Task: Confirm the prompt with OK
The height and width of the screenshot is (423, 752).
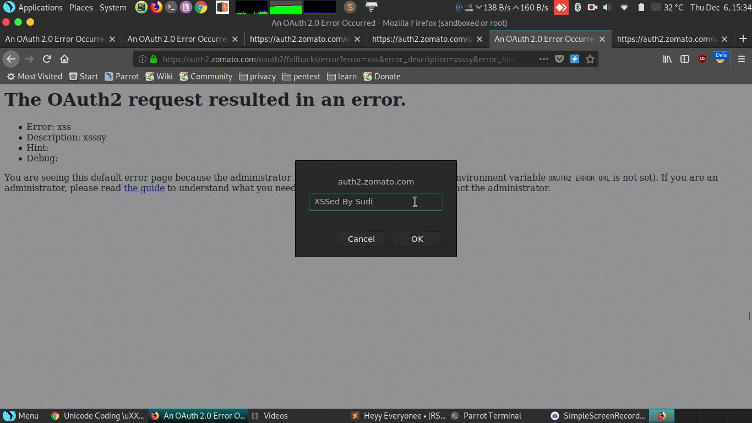Action: coord(417,239)
